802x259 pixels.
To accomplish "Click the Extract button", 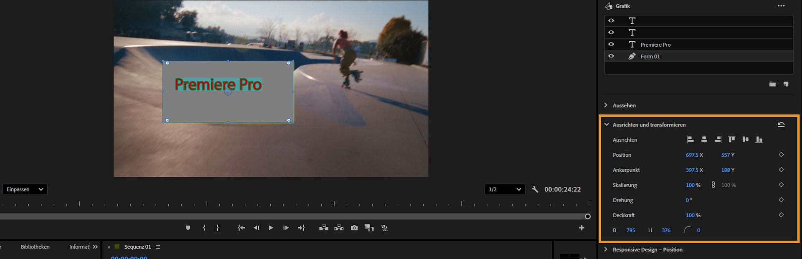I will [x=339, y=228].
